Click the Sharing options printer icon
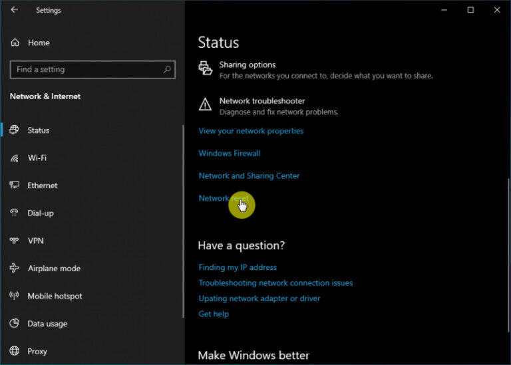Screen dimensions: 511x365 coord(206,68)
